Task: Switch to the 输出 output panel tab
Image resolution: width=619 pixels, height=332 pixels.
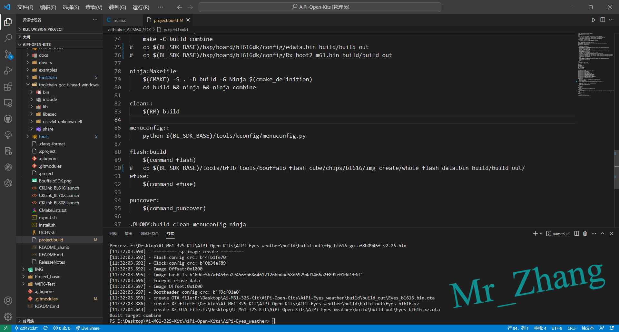Action: [128, 234]
